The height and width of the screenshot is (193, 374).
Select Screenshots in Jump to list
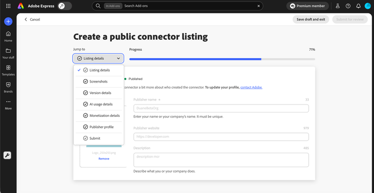point(99,82)
